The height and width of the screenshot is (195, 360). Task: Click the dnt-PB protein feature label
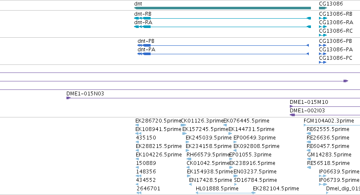tap(146, 41)
